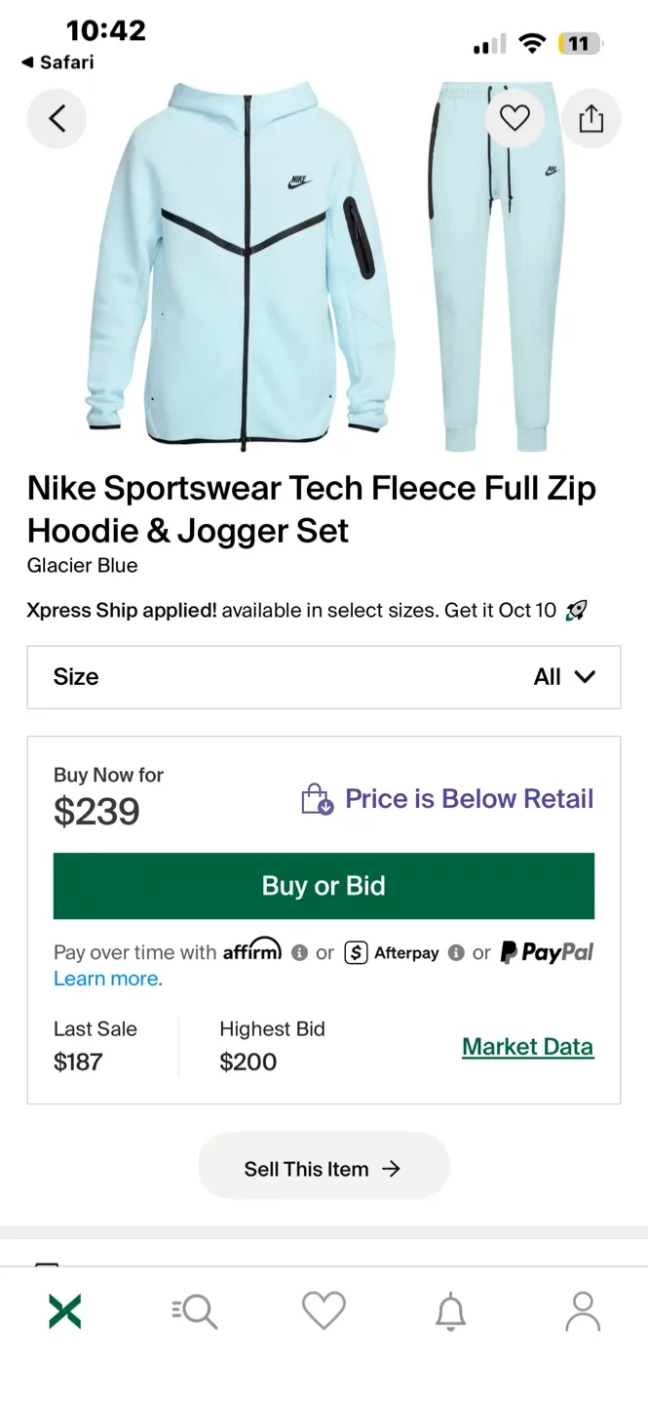Select the StockX home icon in bottom bar
Screen dimensions: 648x1405
[x=64, y=1311]
